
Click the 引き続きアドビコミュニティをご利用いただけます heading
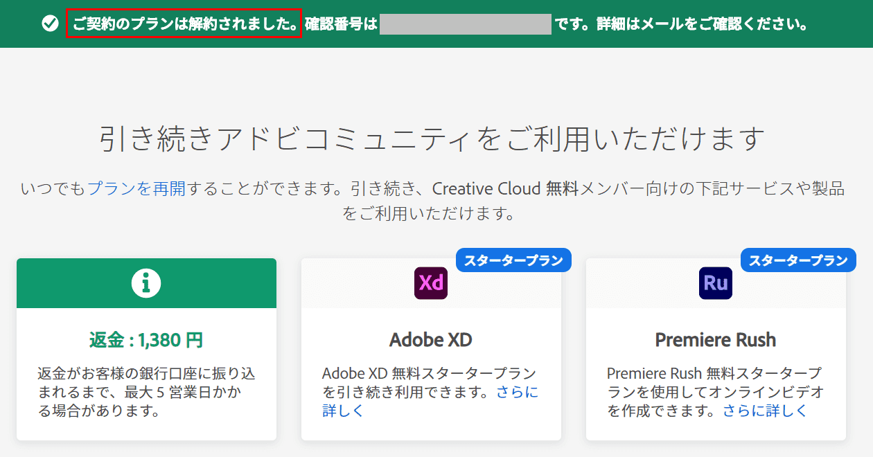[433, 138]
